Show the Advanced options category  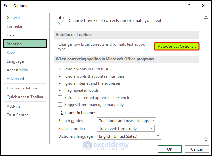point(25,79)
